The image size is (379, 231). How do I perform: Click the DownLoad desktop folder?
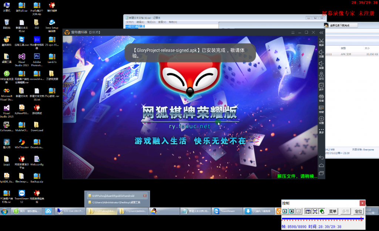coord(37,126)
